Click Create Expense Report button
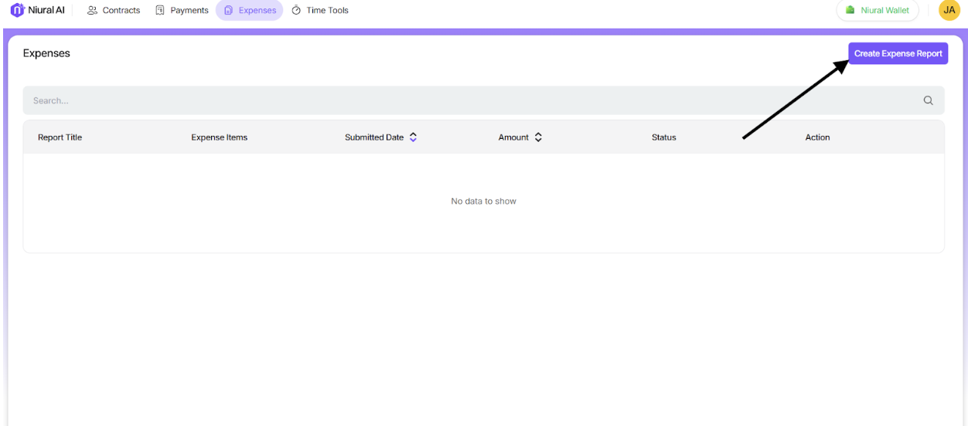 (898, 53)
